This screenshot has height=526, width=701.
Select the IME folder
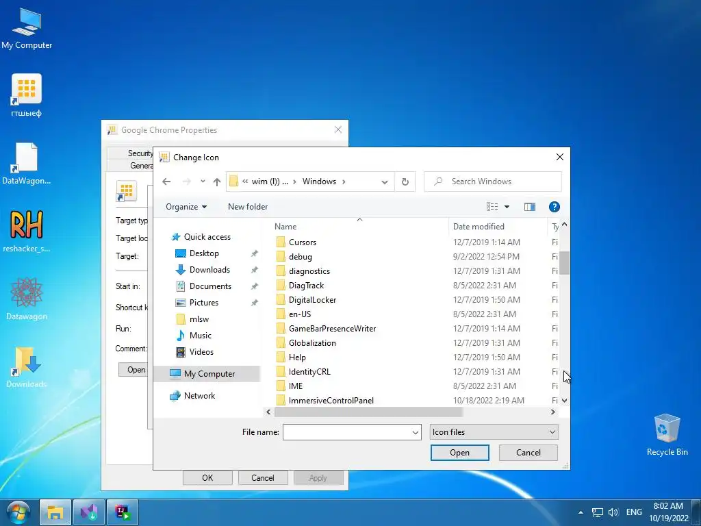[296, 386]
